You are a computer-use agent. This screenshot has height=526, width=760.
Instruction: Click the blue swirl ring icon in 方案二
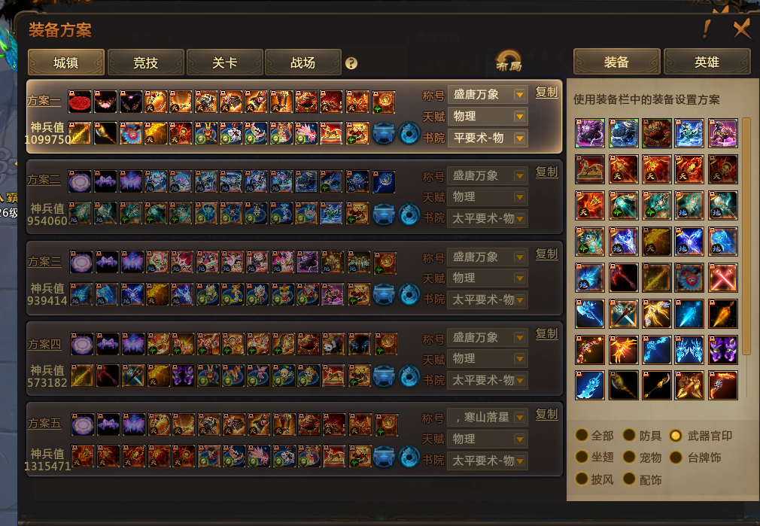409,214
